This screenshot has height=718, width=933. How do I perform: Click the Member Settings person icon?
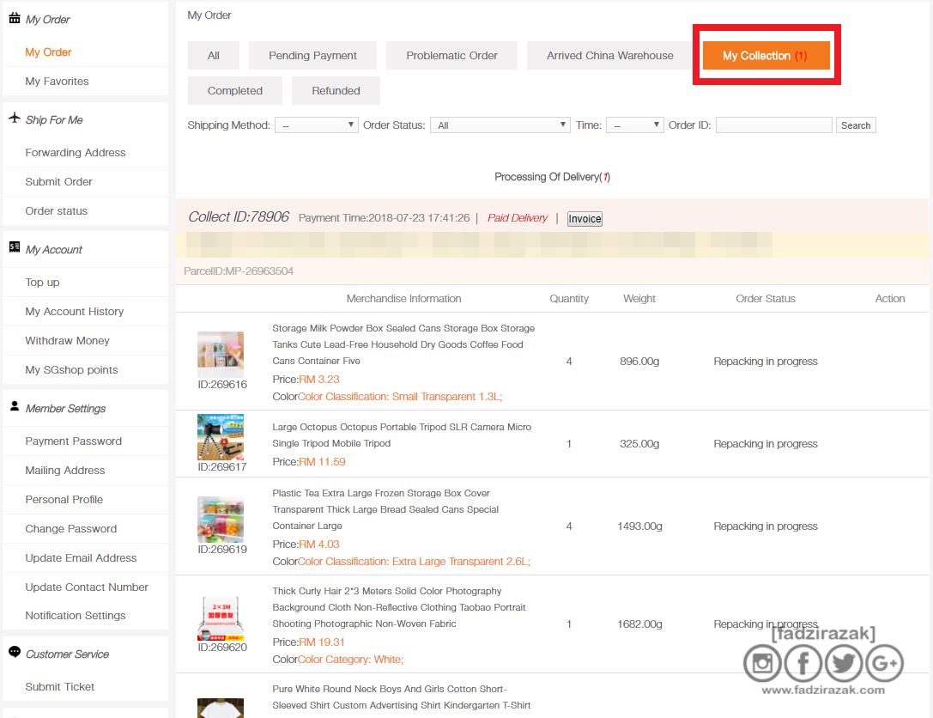[x=15, y=406]
